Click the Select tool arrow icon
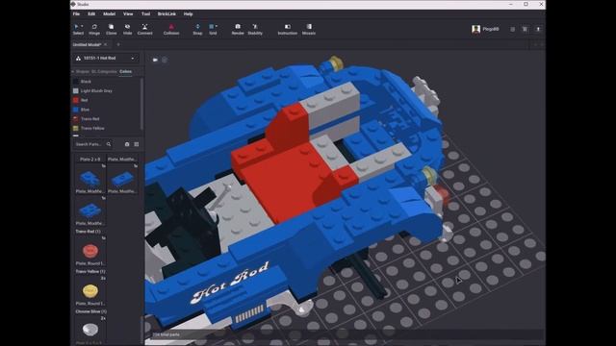 [x=76, y=27]
